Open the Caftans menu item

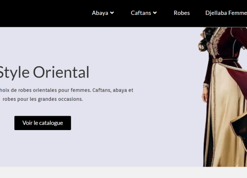(141, 13)
